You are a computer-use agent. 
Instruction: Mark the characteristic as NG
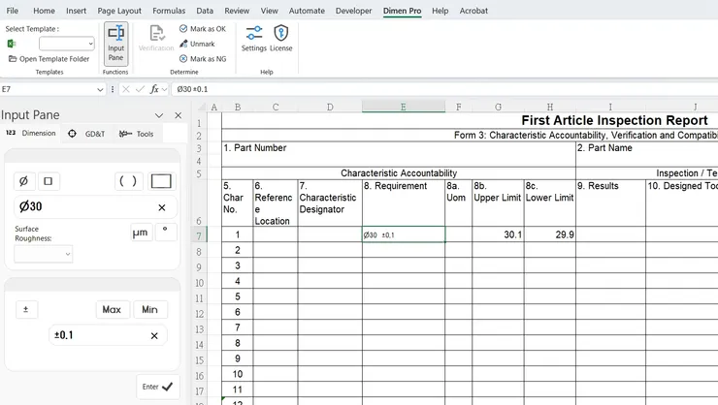pos(203,59)
